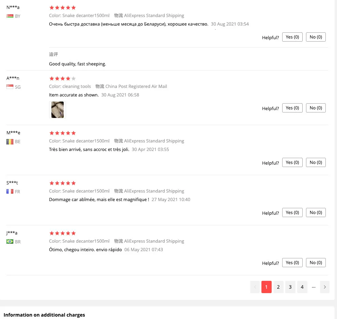Click the next page arrow in pagination
The height and width of the screenshot is (319, 337).
click(x=325, y=287)
